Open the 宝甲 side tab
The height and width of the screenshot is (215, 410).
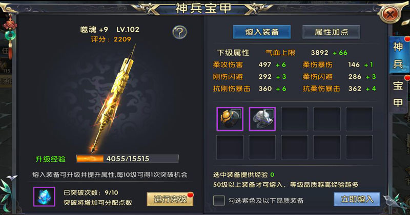coord(398,94)
